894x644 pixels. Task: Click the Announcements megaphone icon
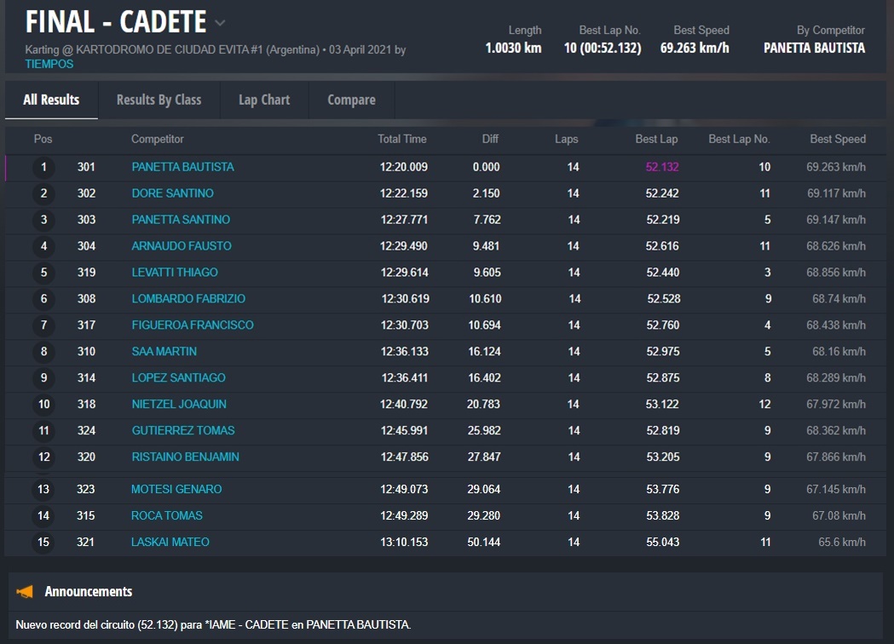26,591
